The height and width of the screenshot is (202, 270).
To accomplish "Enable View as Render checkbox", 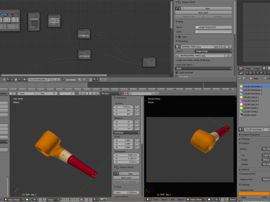I will (177, 72).
